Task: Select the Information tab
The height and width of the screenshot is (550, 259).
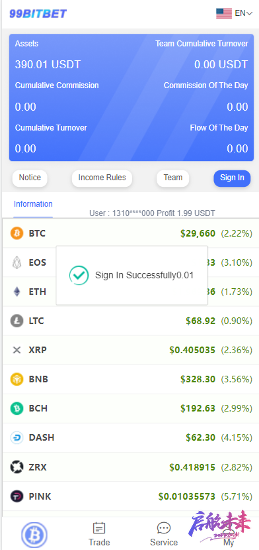Action: (33, 204)
